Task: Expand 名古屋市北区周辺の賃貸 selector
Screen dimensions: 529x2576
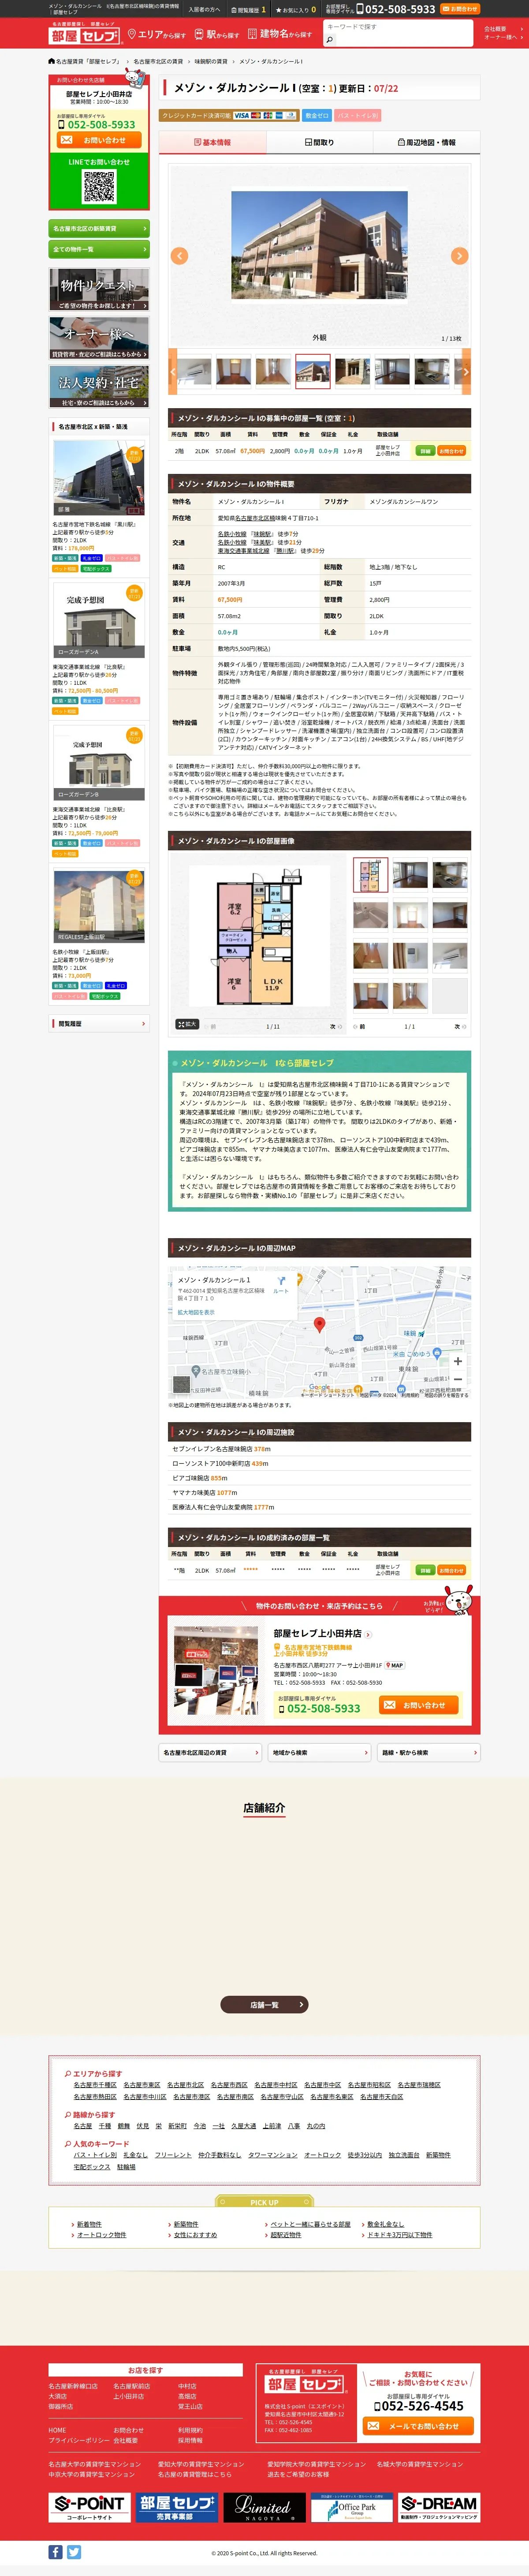Action: [210, 1752]
